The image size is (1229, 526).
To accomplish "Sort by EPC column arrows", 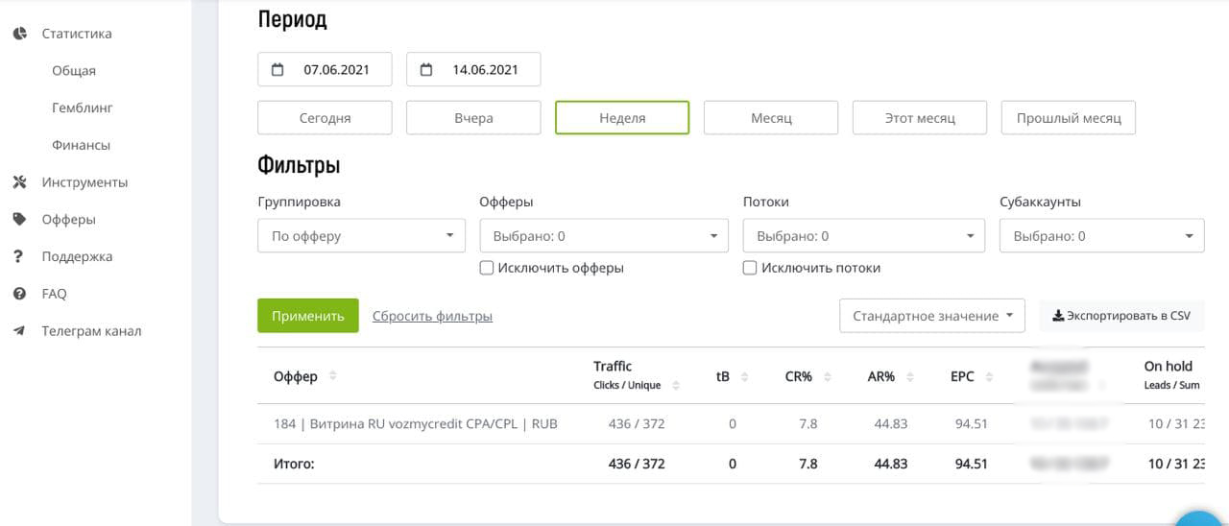I will coord(990,376).
